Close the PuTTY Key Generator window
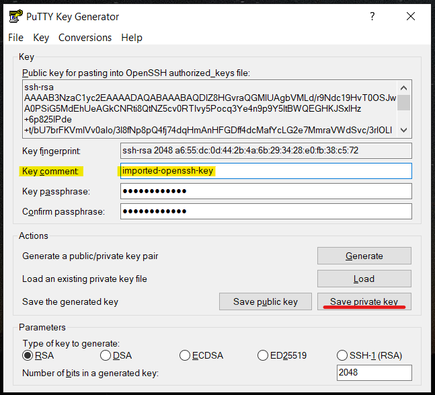Viewport: 435px width, 395px height. click(411, 17)
